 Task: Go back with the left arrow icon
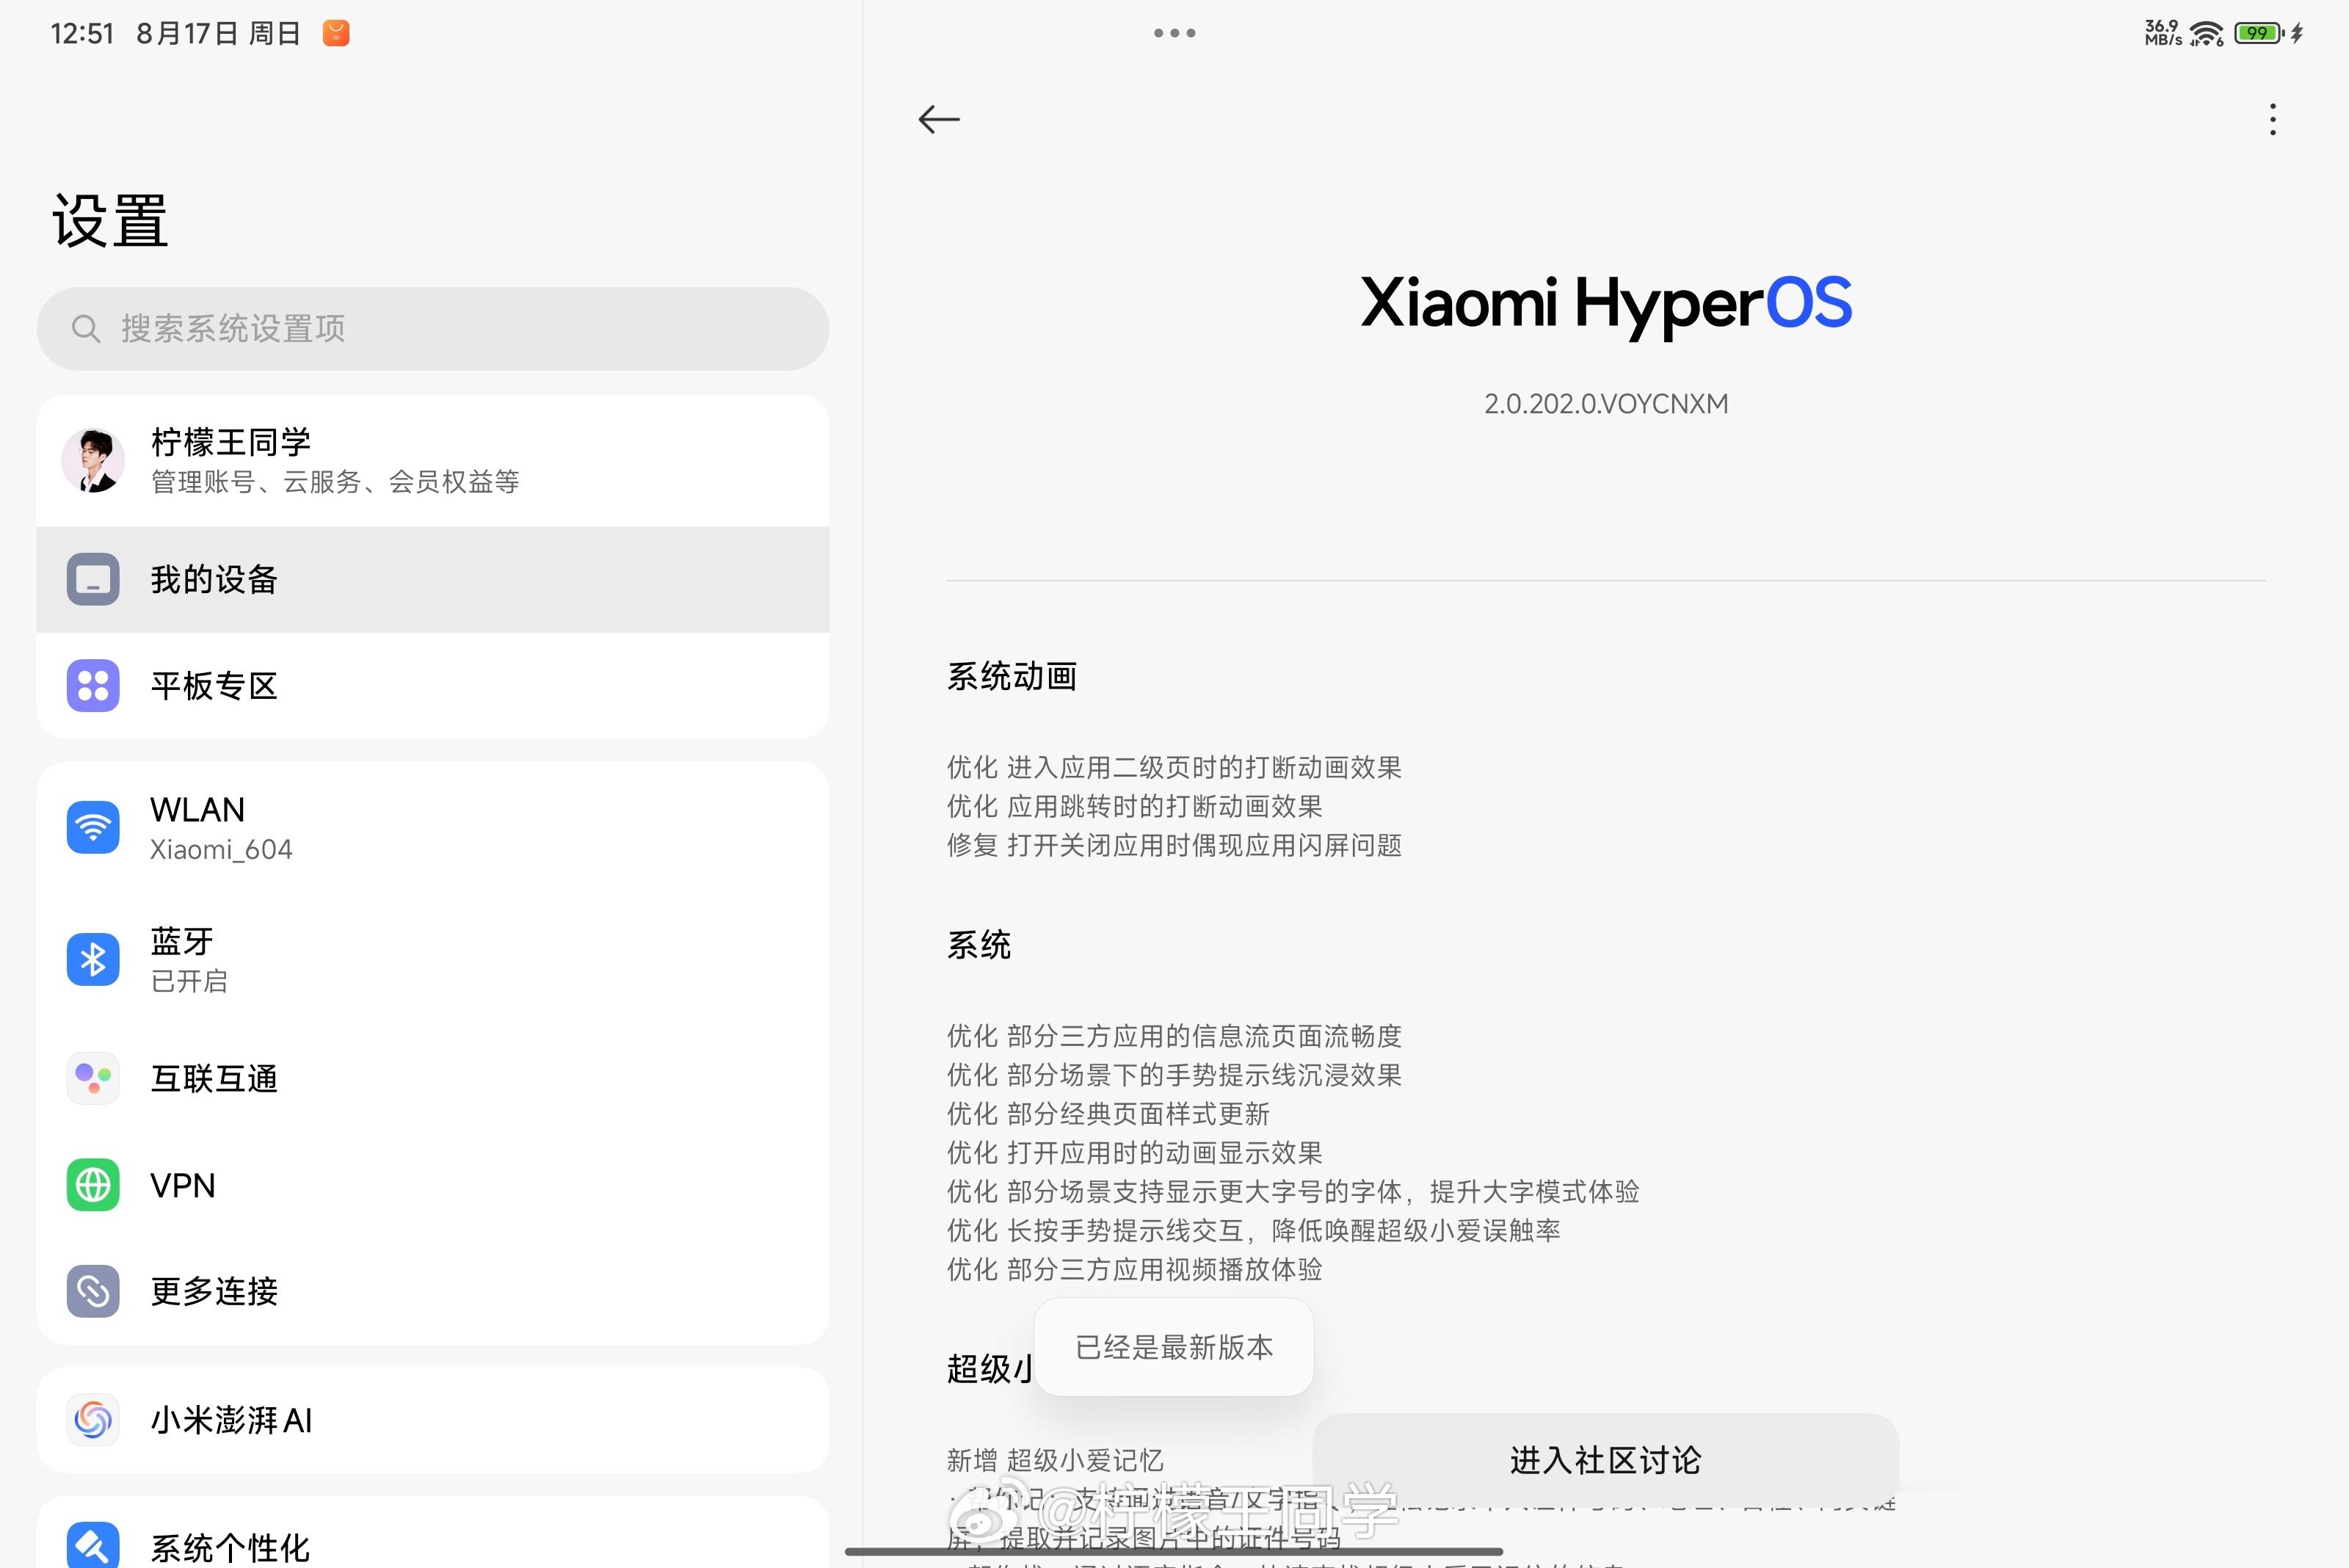[x=938, y=119]
